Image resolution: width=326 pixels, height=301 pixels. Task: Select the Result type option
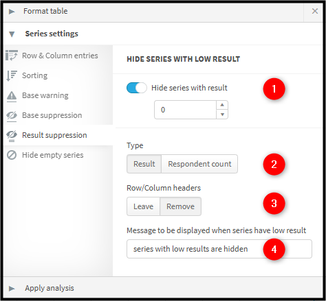144,164
